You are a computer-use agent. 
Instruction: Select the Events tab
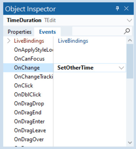point(47,32)
